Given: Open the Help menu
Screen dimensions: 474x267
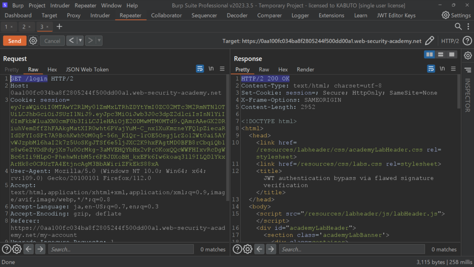Looking at the screenshot, I should point(132,6).
